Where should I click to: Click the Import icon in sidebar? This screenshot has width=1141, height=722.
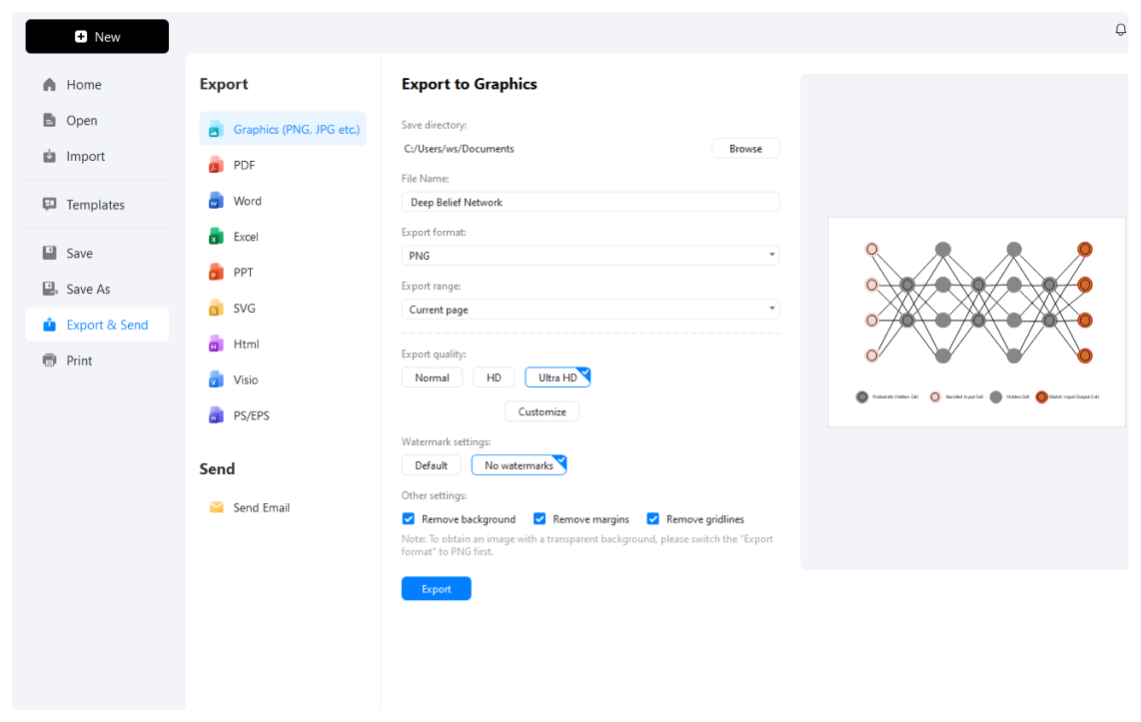pos(50,156)
